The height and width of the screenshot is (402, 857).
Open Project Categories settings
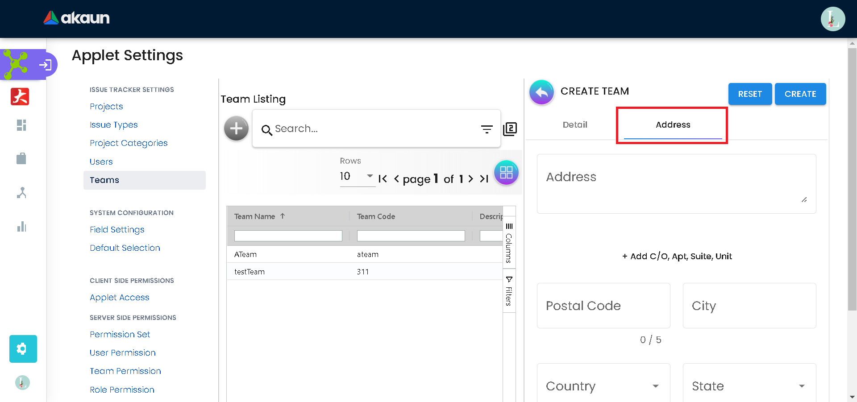129,143
